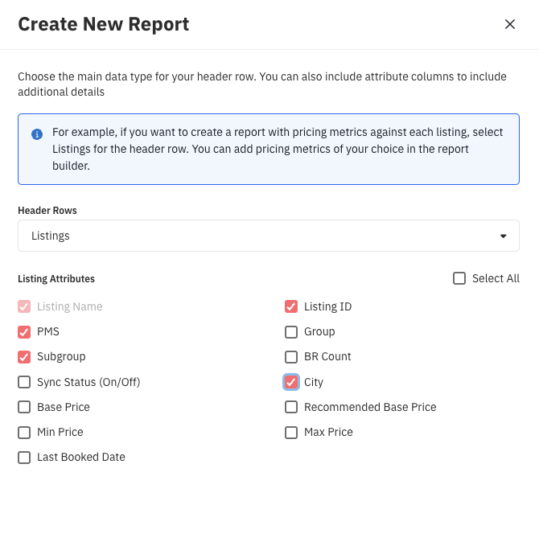Click the disabled Listing Name checkbox
The width and height of the screenshot is (539, 538).
[24, 306]
